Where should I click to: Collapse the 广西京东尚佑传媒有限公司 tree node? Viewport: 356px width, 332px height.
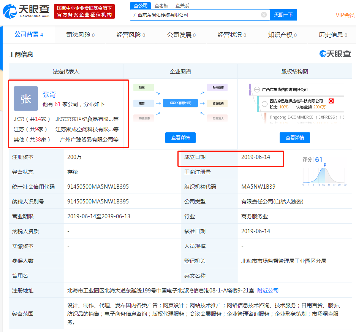257,89
